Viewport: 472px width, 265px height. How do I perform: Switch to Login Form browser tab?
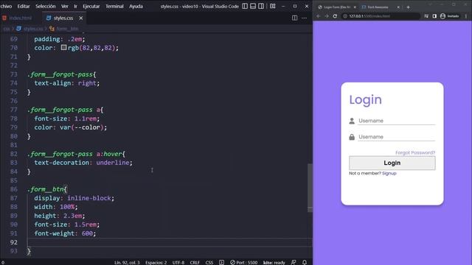click(336, 7)
